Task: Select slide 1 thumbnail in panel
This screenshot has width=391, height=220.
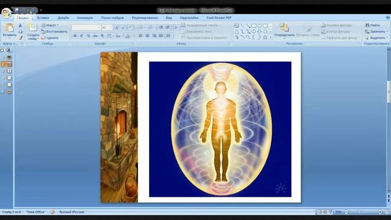Action: click(9, 57)
